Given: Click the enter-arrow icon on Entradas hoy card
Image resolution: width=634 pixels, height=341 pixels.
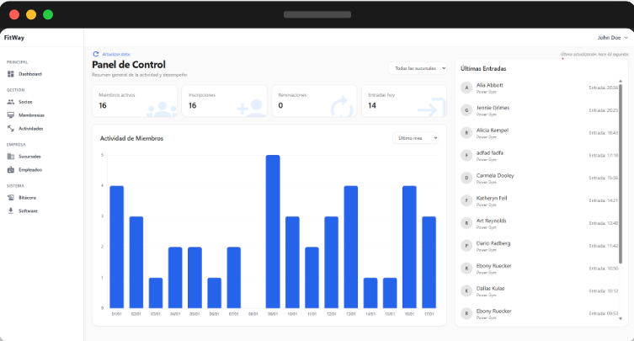Looking at the screenshot, I should [431, 108].
